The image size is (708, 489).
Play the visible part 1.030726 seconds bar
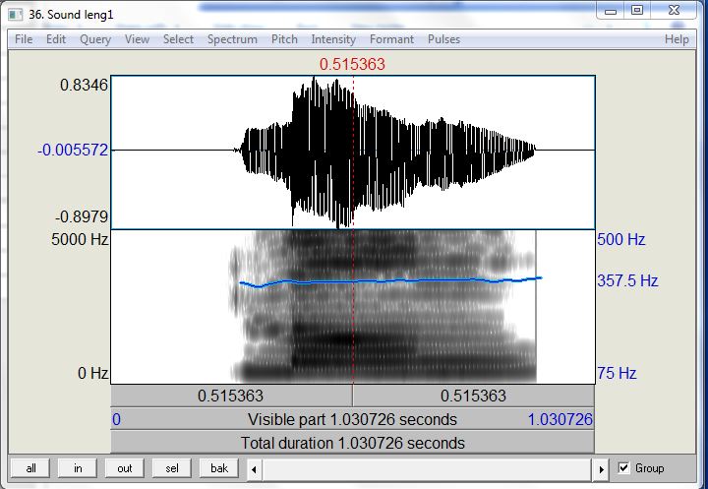point(353,419)
